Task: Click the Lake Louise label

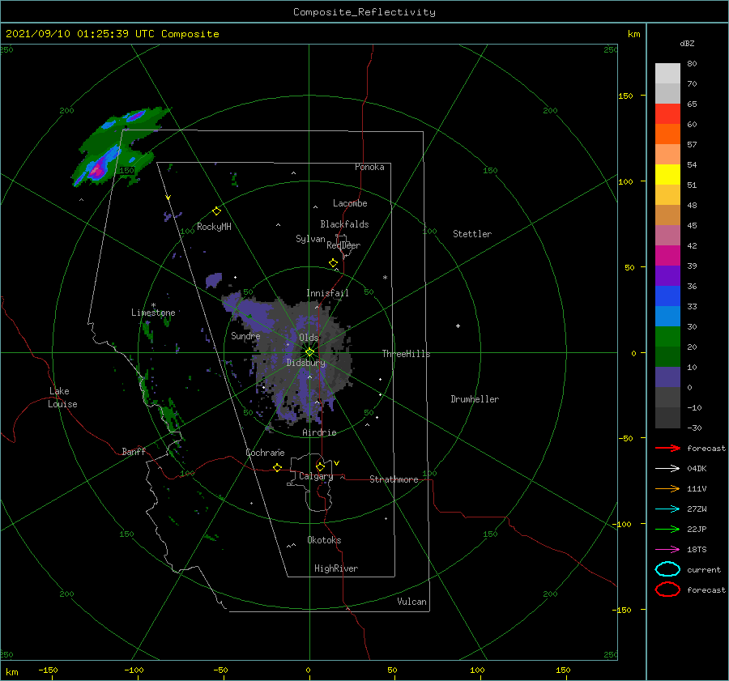Action: [62, 398]
